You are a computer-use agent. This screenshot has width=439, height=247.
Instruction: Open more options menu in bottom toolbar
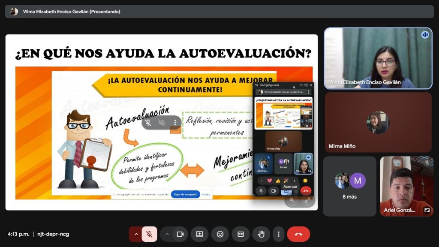tap(279, 234)
